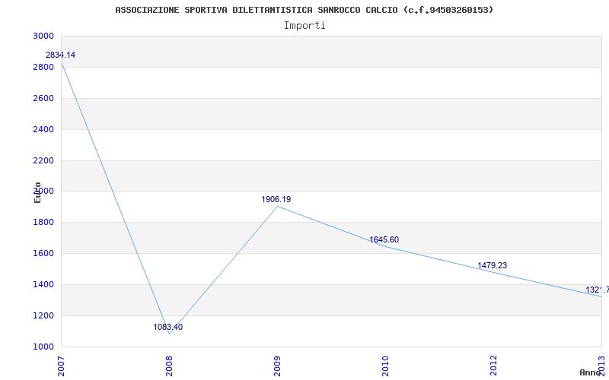This screenshot has height=380, width=609.
Task: Click the 2834.14 data label
Action: coord(60,55)
